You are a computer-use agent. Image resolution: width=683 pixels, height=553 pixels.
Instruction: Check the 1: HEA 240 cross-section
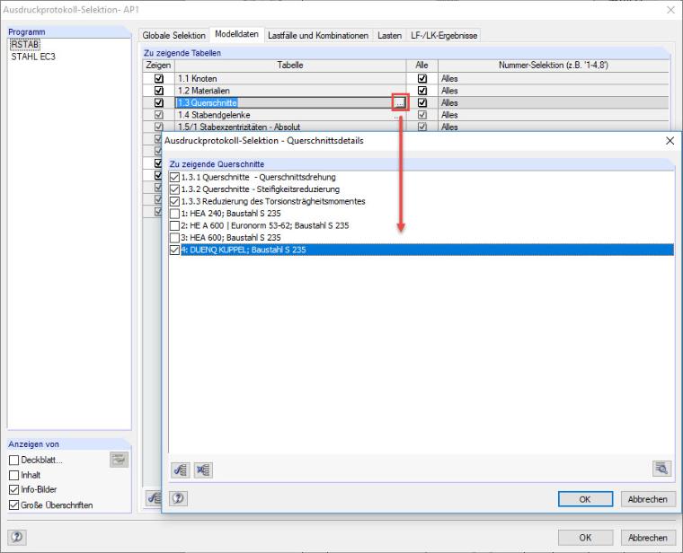[174, 214]
